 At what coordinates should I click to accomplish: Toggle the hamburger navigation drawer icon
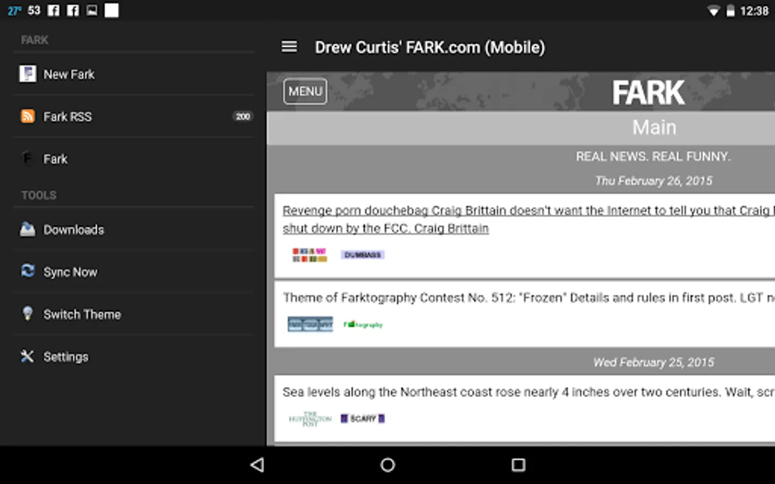click(289, 47)
